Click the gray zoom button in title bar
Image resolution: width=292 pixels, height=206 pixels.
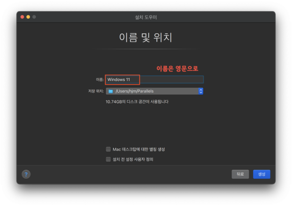coord(34,17)
